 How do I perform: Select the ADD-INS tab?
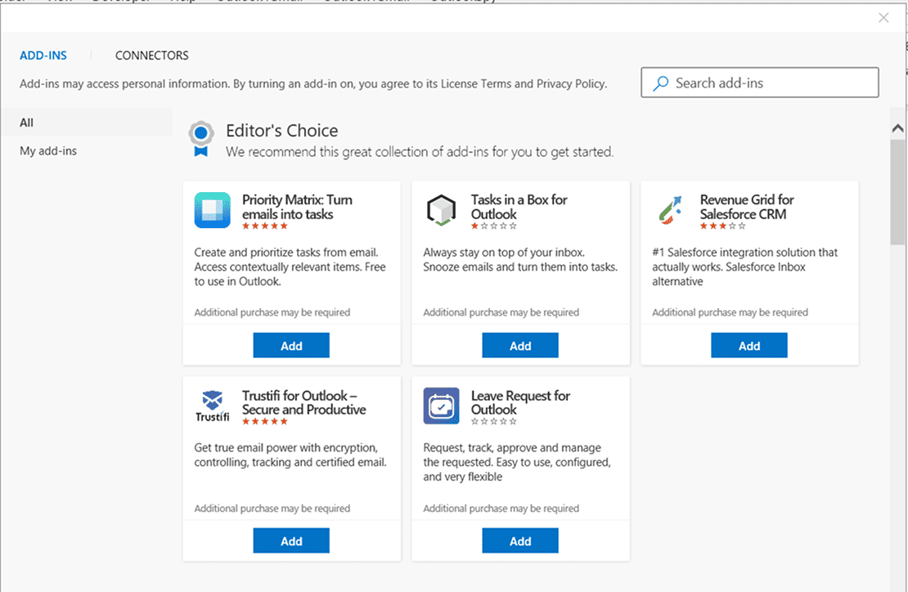coord(43,55)
